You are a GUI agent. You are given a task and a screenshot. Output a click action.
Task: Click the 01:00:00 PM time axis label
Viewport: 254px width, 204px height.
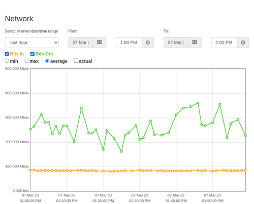pos(30,201)
